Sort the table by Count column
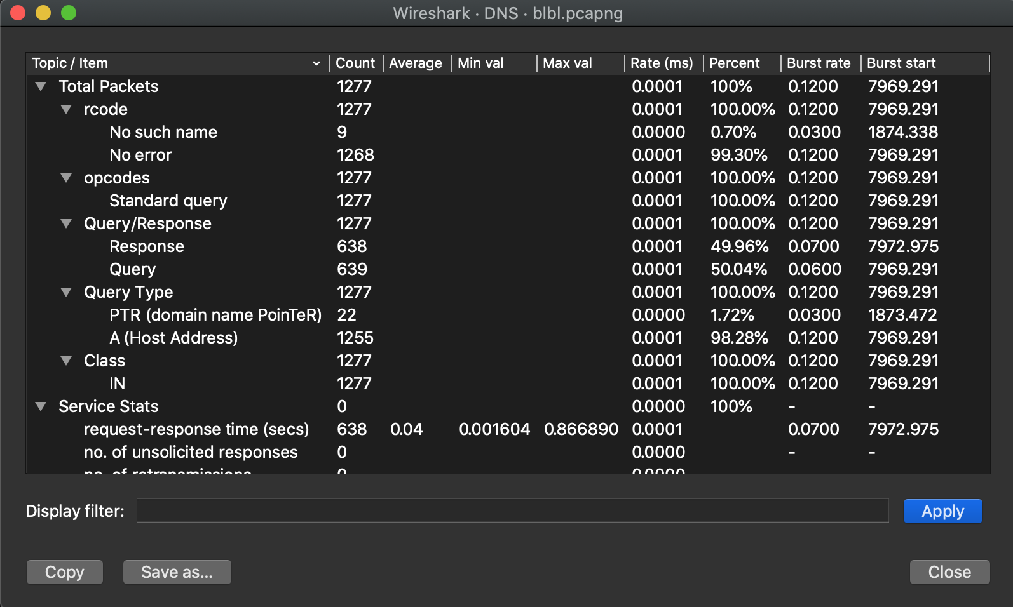 [x=355, y=63]
